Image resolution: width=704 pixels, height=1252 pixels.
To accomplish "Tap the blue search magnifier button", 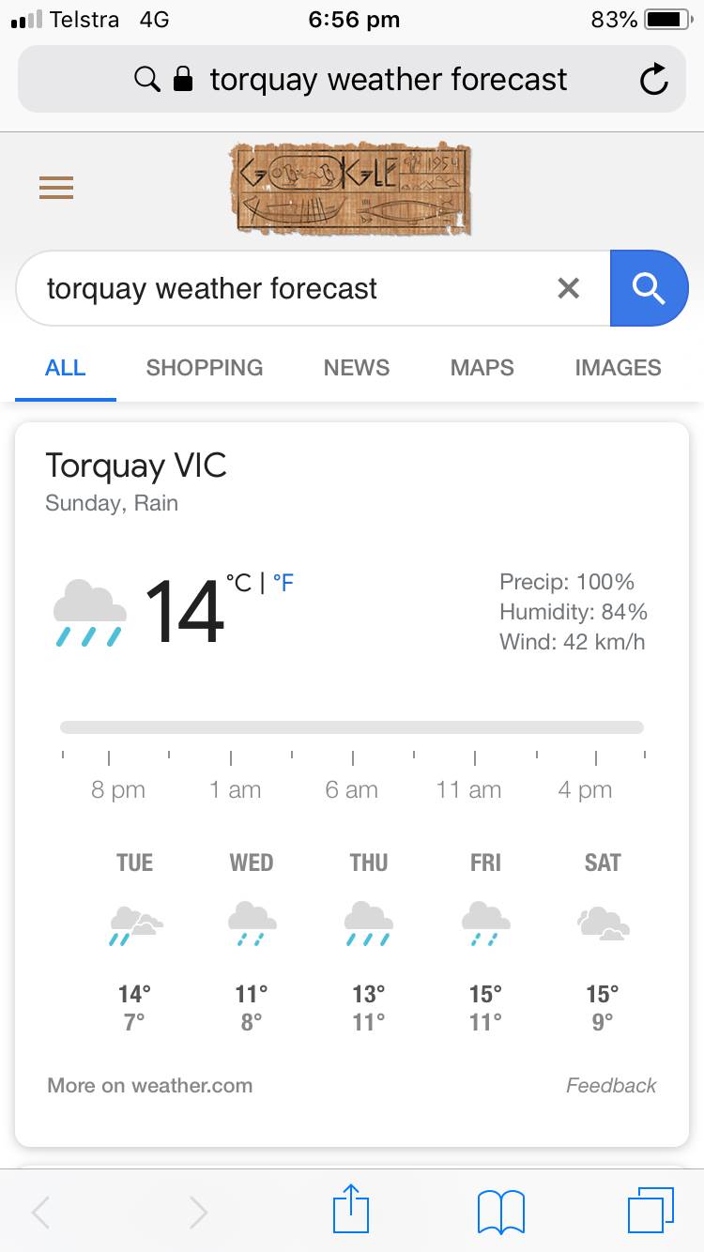I will [x=649, y=288].
